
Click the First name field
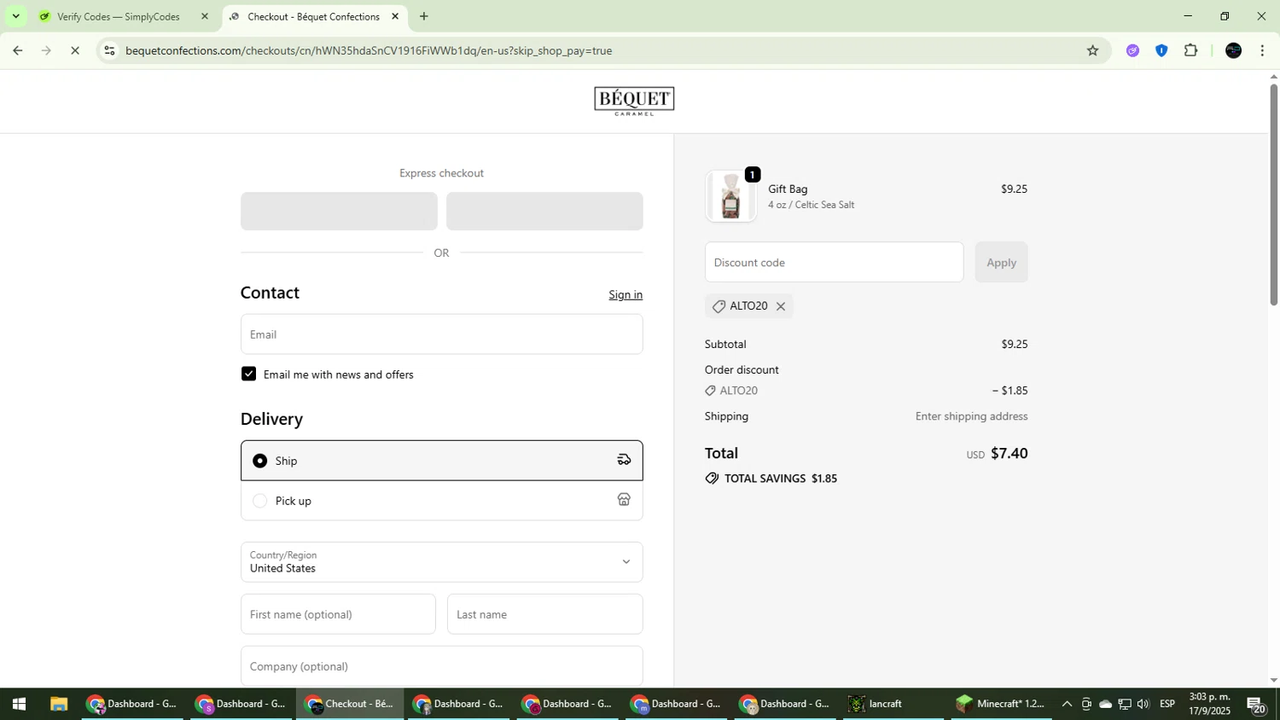coord(338,614)
